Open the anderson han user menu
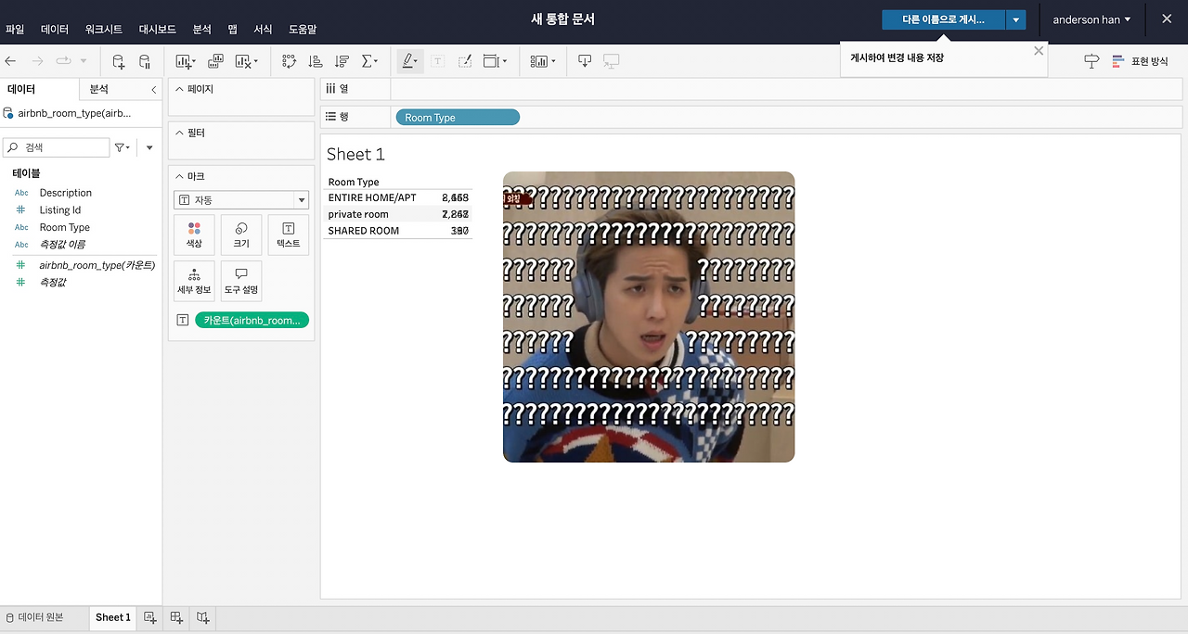 [1091, 19]
